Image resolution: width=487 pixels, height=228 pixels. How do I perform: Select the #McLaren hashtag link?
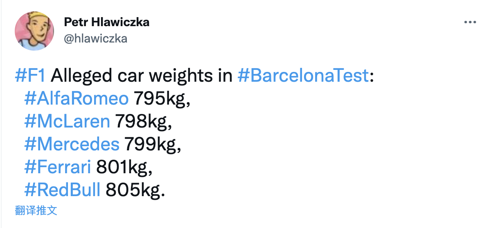(67, 121)
